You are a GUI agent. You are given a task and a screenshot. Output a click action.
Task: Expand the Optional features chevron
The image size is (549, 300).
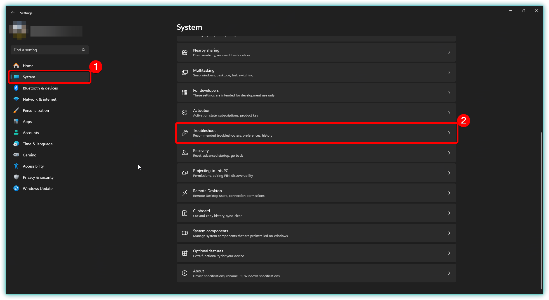click(x=449, y=253)
